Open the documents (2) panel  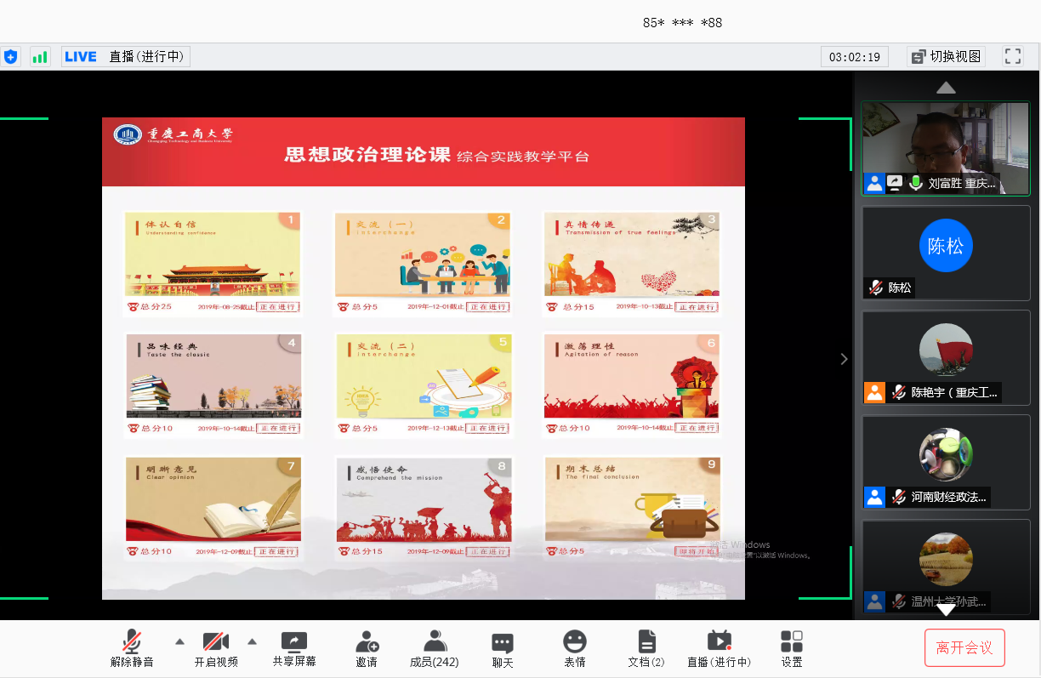[x=647, y=649]
